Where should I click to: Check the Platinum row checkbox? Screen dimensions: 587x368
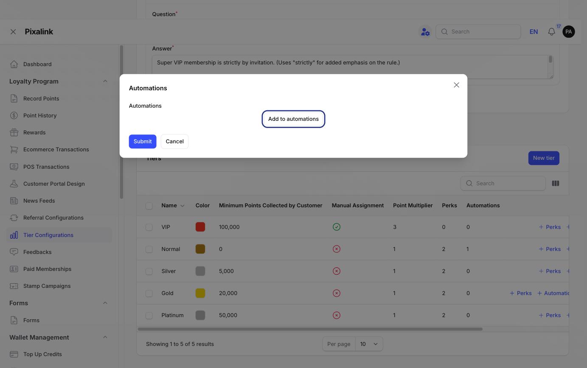[149, 315]
